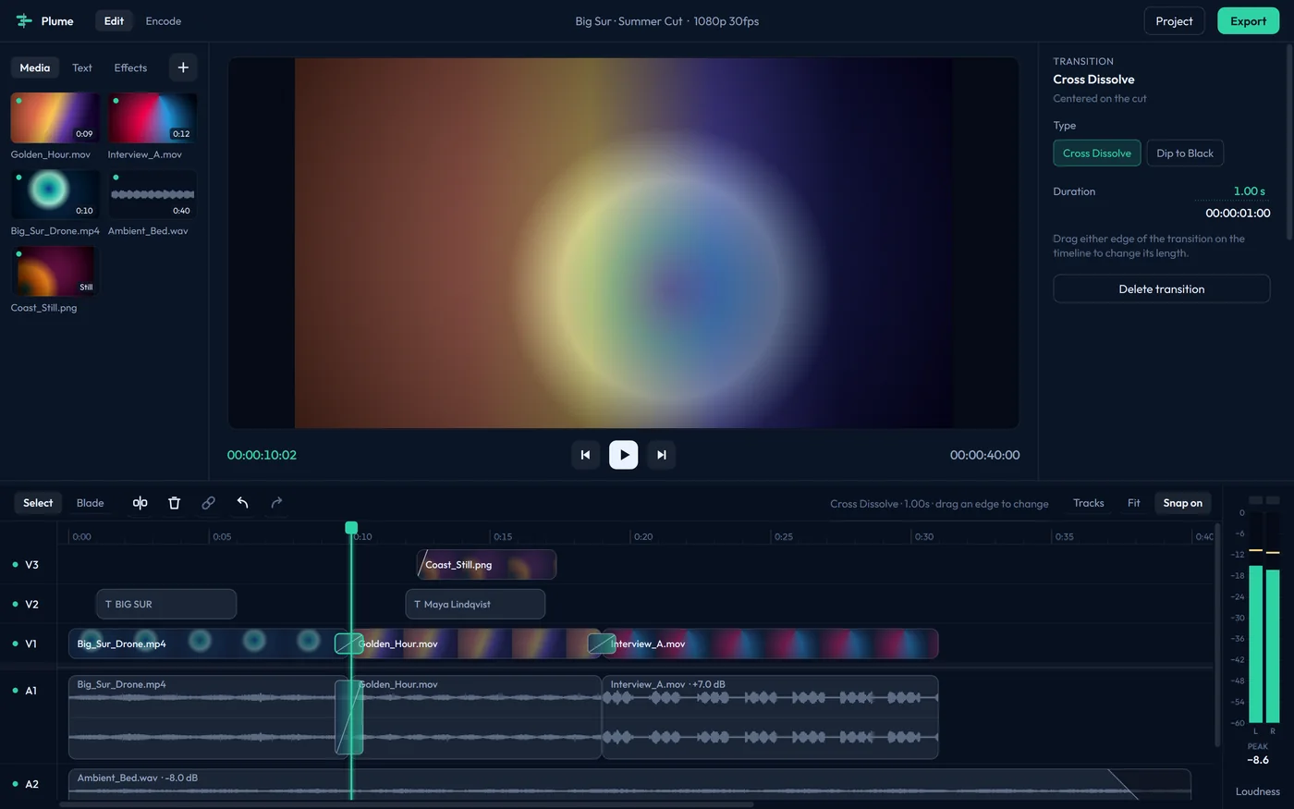Undo the last edit
Screen dimensions: 1294x809
[x=242, y=503]
